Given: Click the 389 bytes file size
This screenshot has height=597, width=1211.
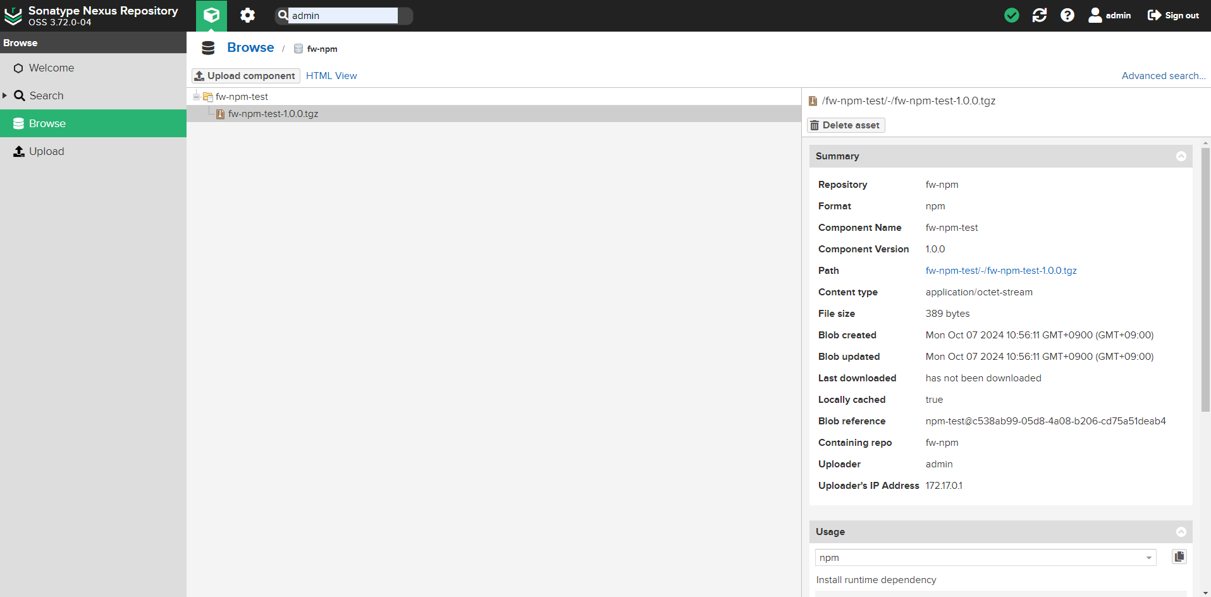Looking at the screenshot, I should click(947, 314).
